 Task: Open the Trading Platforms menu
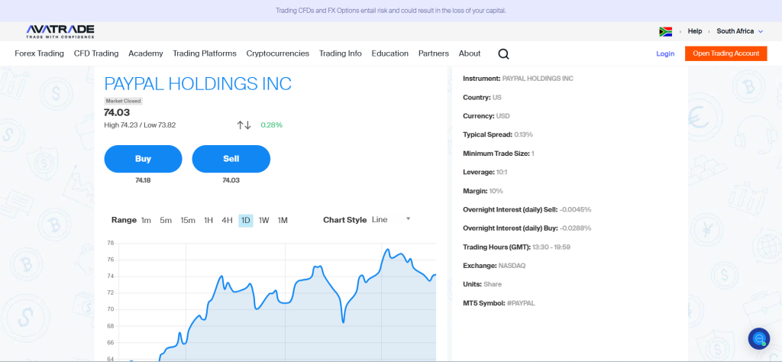click(x=204, y=53)
